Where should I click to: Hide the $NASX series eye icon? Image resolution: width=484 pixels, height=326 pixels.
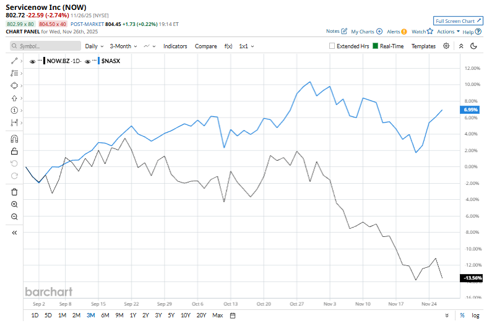click(x=87, y=61)
